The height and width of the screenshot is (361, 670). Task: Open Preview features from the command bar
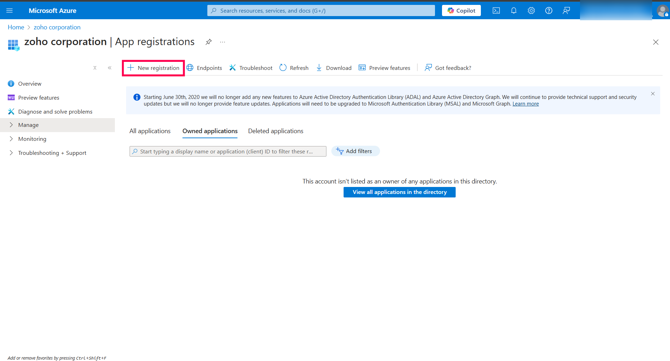click(x=385, y=68)
